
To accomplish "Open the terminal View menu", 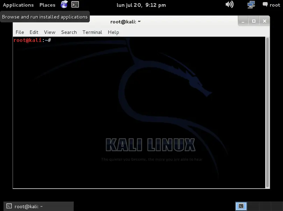I will pyautogui.click(x=50, y=32).
